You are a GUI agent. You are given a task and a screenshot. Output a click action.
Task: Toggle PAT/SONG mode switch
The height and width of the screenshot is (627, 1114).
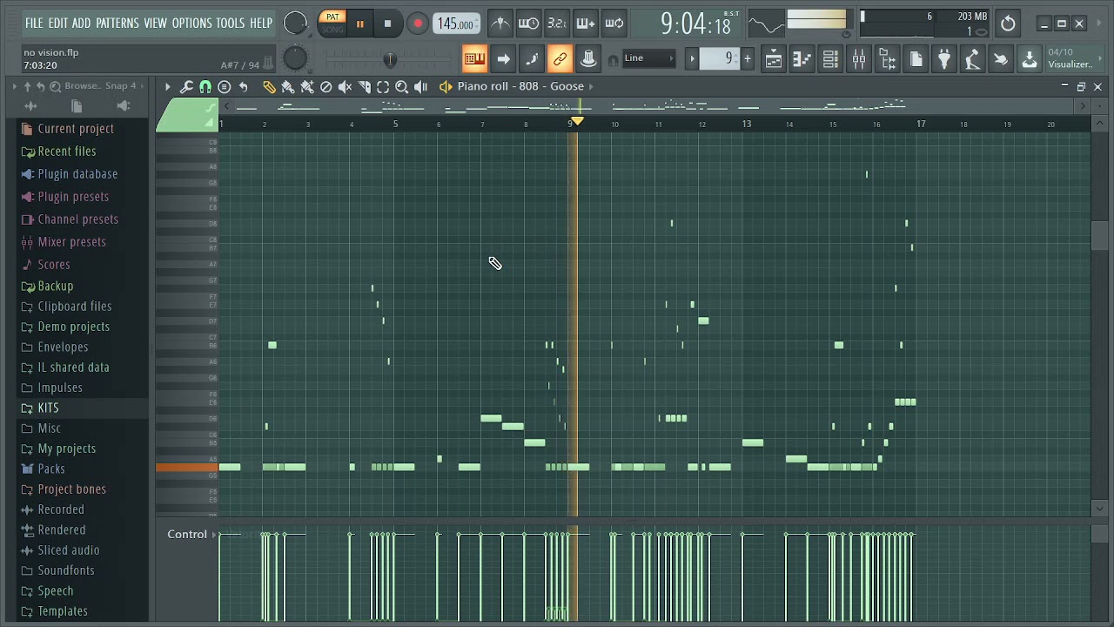(x=332, y=24)
